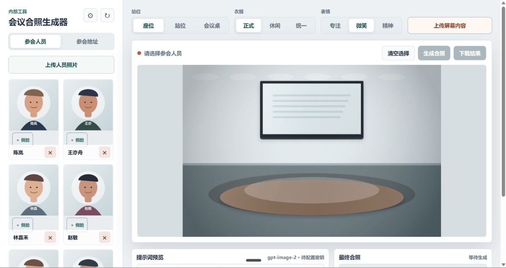Image resolution: width=506 pixels, height=268 pixels.
Task: Switch to the 参会人员 tab
Action: (35, 42)
